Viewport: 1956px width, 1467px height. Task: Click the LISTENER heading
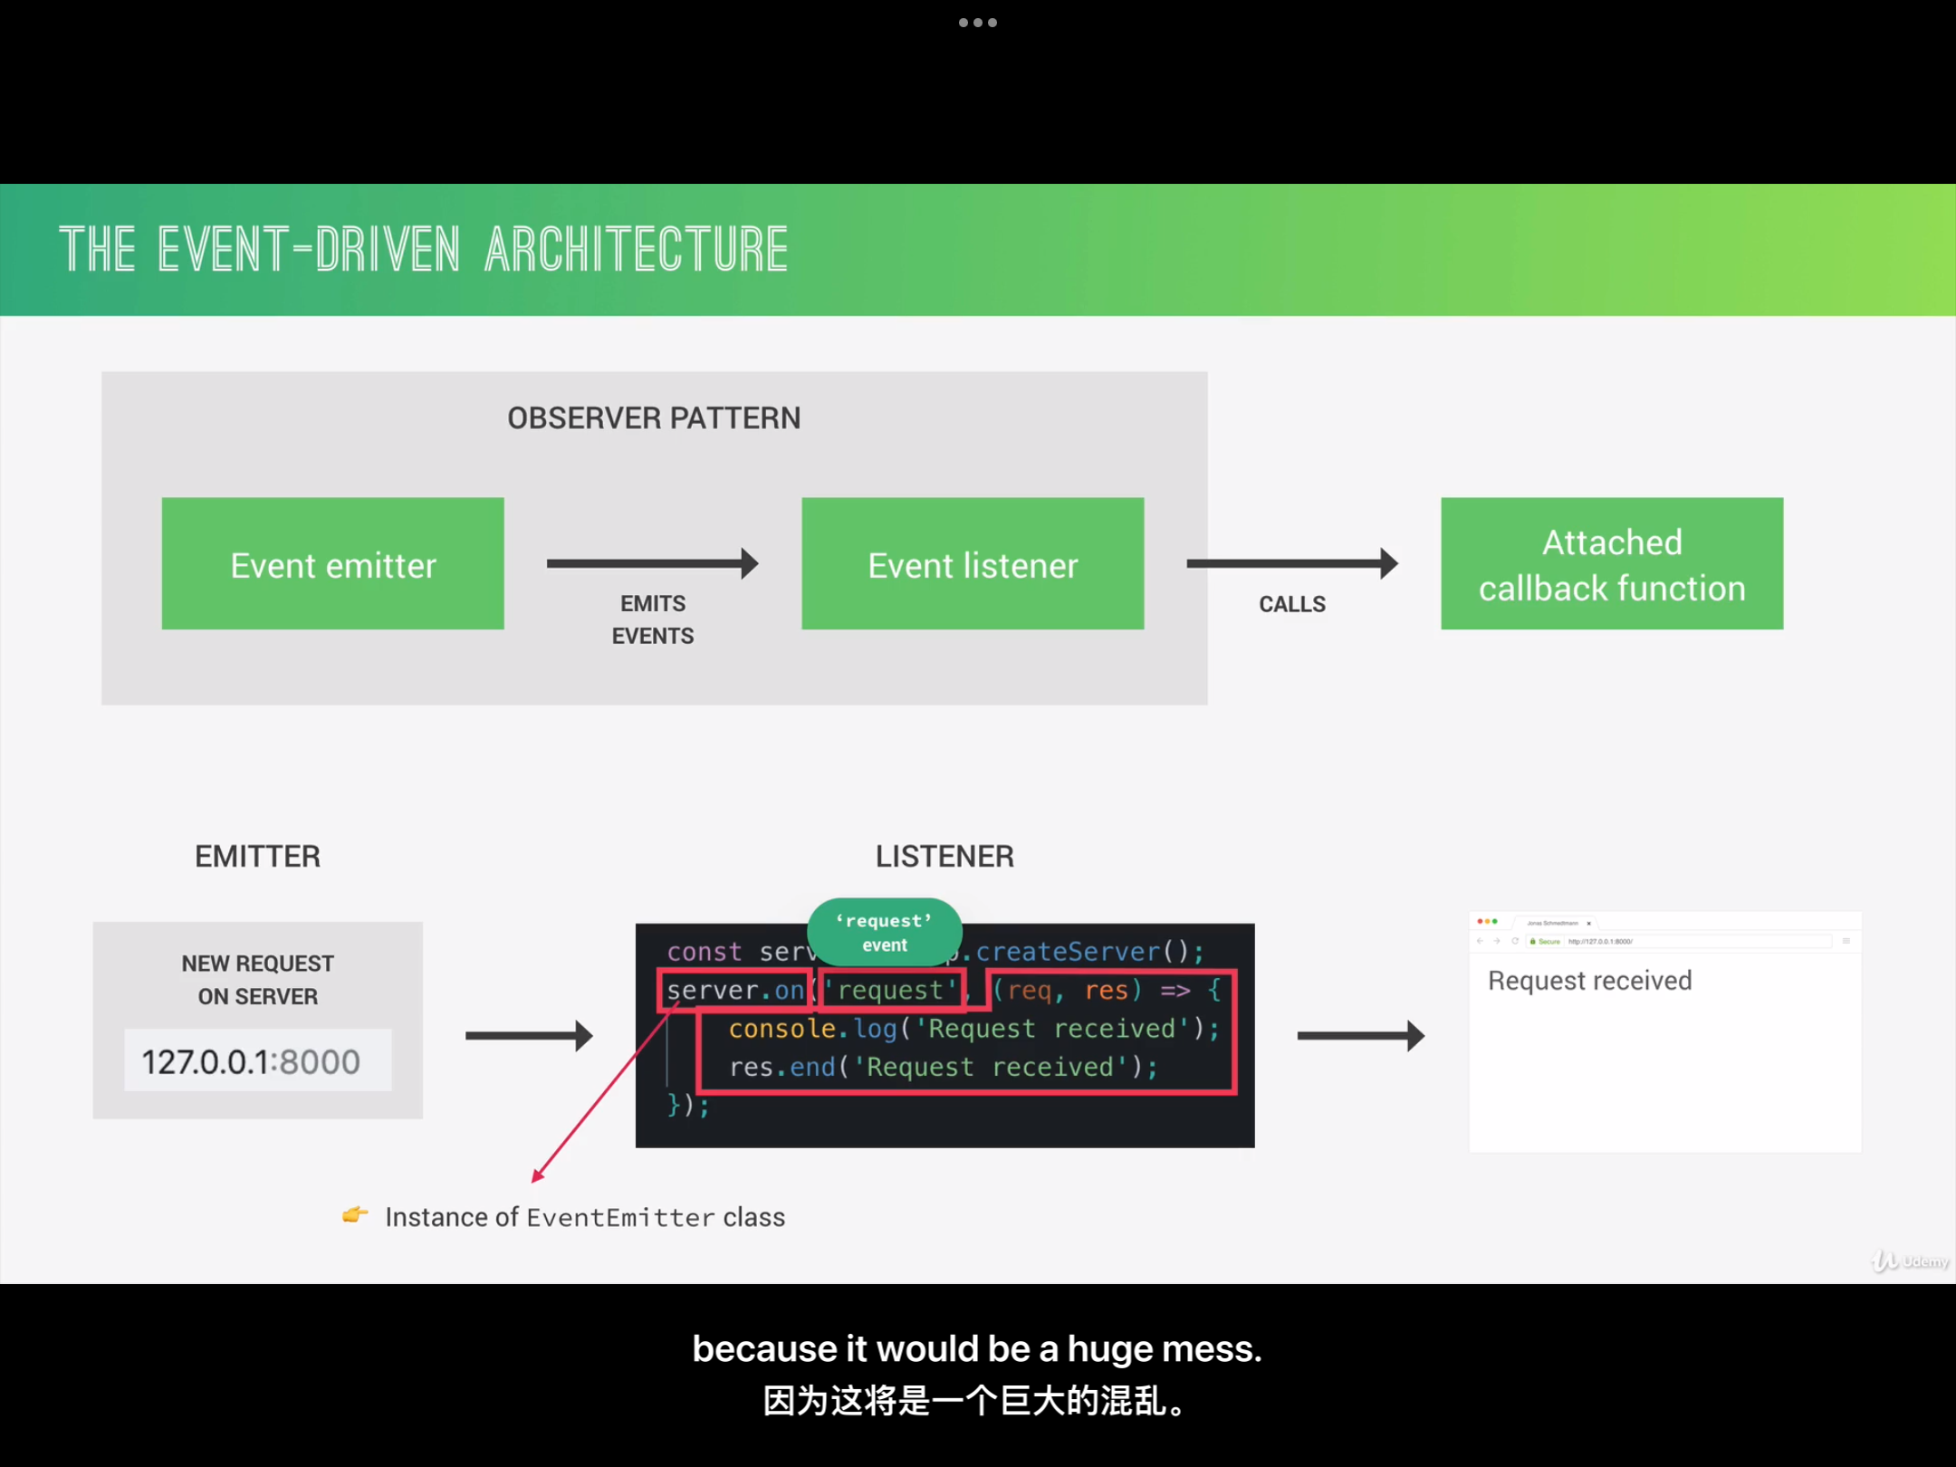point(944,857)
